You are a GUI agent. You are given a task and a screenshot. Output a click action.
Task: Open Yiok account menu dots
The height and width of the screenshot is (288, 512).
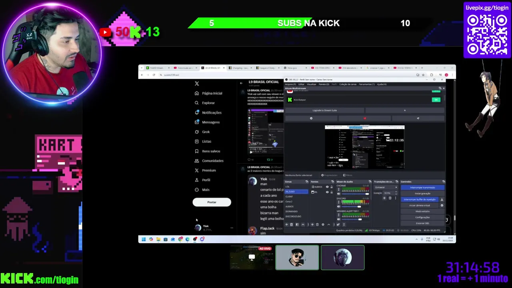point(232,228)
